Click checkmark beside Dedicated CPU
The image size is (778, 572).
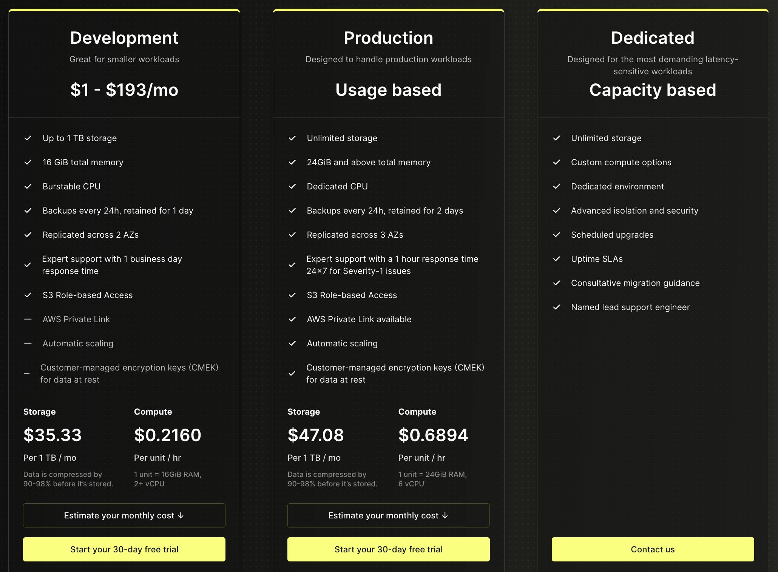click(292, 186)
